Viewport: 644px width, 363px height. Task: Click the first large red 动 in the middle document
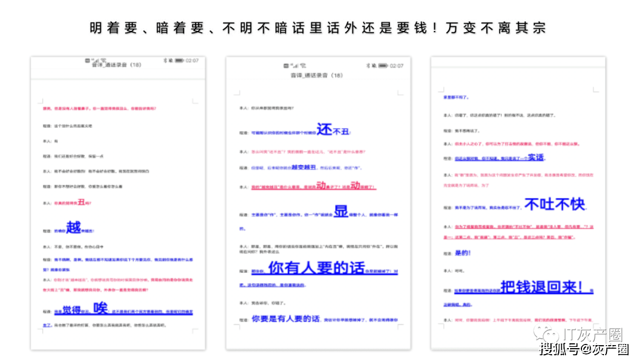coord(321,186)
